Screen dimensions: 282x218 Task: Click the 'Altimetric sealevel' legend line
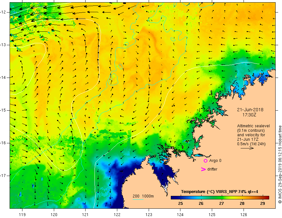click(253, 126)
